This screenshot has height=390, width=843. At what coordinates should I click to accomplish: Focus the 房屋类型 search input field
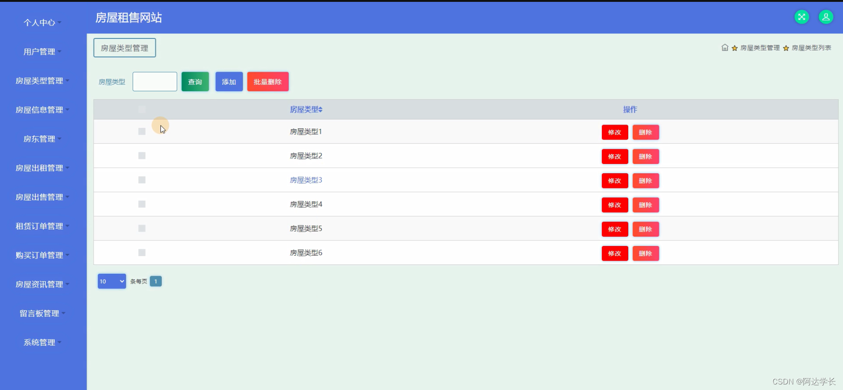tap(155, 82)
